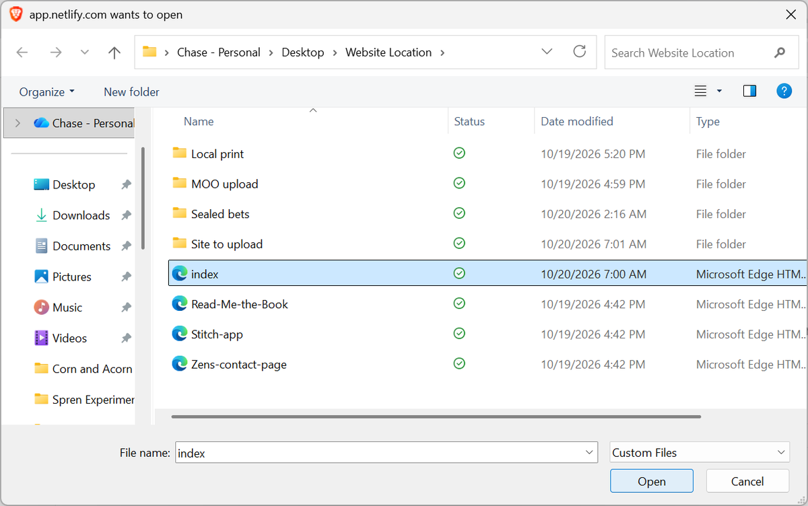Open the view options dropdown arrow
The width and height of the screenshot is (808, 506).
click(x=719, y=91)
